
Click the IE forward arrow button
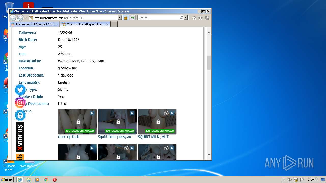click(x=20, y=18)
